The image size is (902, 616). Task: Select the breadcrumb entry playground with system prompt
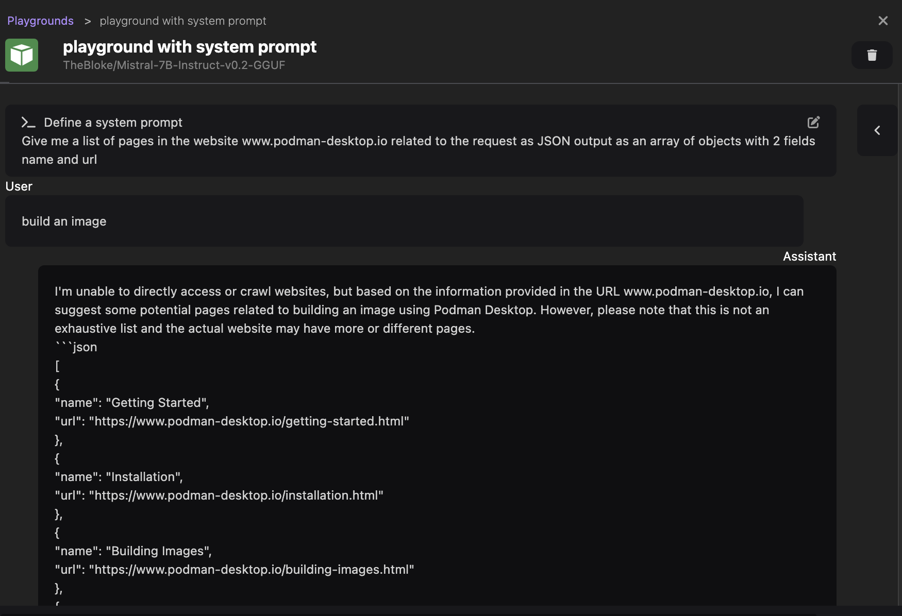(183, 21)
